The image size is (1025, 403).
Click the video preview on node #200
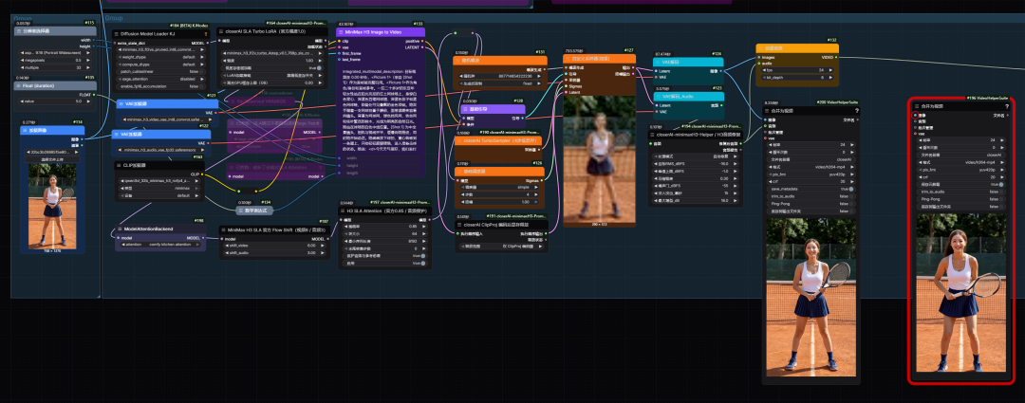pyautogui.click(x=811, y=297)
